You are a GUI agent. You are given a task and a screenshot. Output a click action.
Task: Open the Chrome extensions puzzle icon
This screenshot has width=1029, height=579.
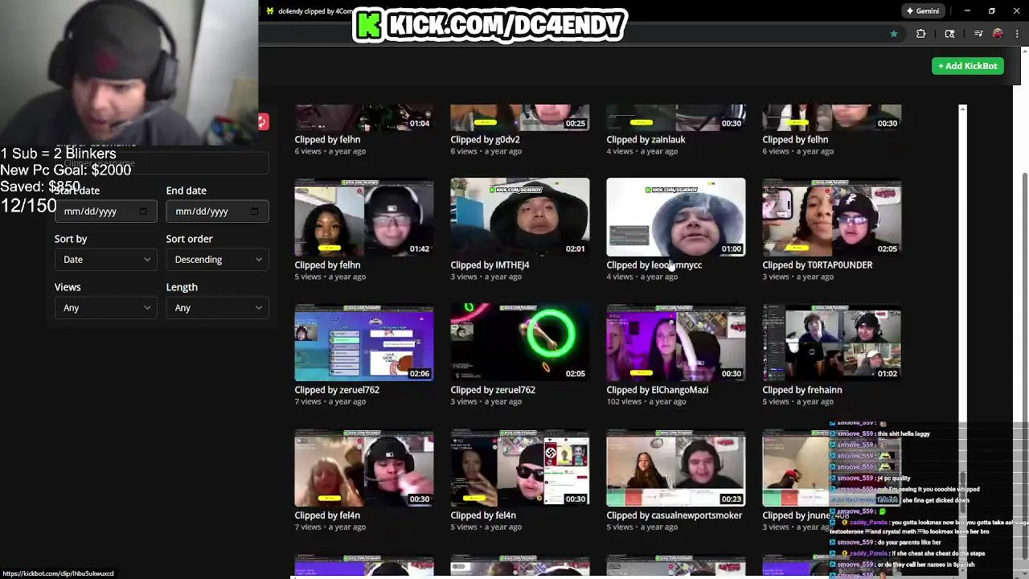921,34
